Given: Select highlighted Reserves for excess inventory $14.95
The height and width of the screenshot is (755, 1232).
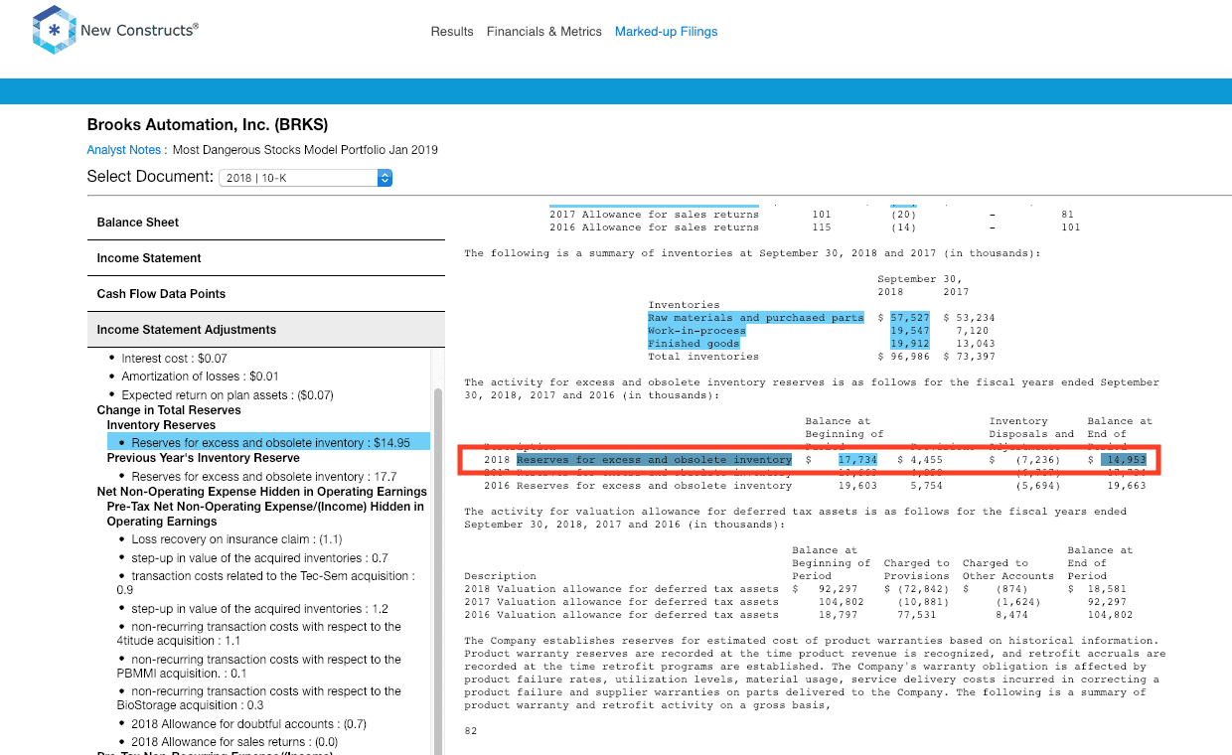Looking at the screenshot, I should tap(268, 442).
